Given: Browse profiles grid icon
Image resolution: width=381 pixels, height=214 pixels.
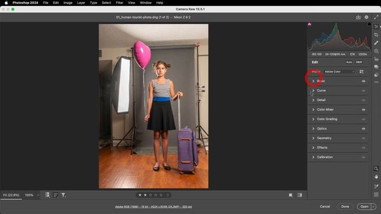Looking at the screenshot, I should click(361, 71).
